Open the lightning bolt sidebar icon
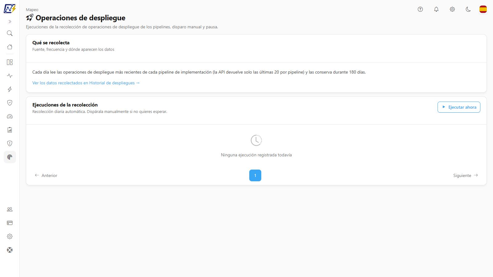Screen dimensions: 493x277 10,89
